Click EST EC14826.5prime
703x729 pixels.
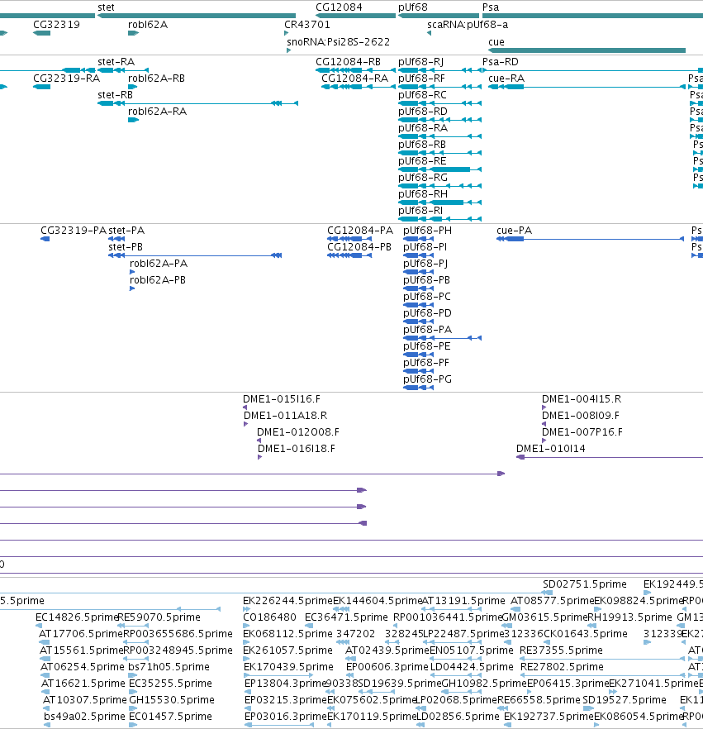tap(77, 617)
